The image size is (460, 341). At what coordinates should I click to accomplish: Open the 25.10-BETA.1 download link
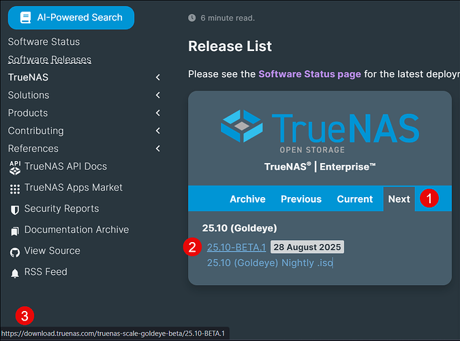pos(236,247)
